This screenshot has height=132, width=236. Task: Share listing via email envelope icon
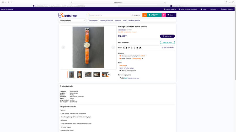[137, 48]
